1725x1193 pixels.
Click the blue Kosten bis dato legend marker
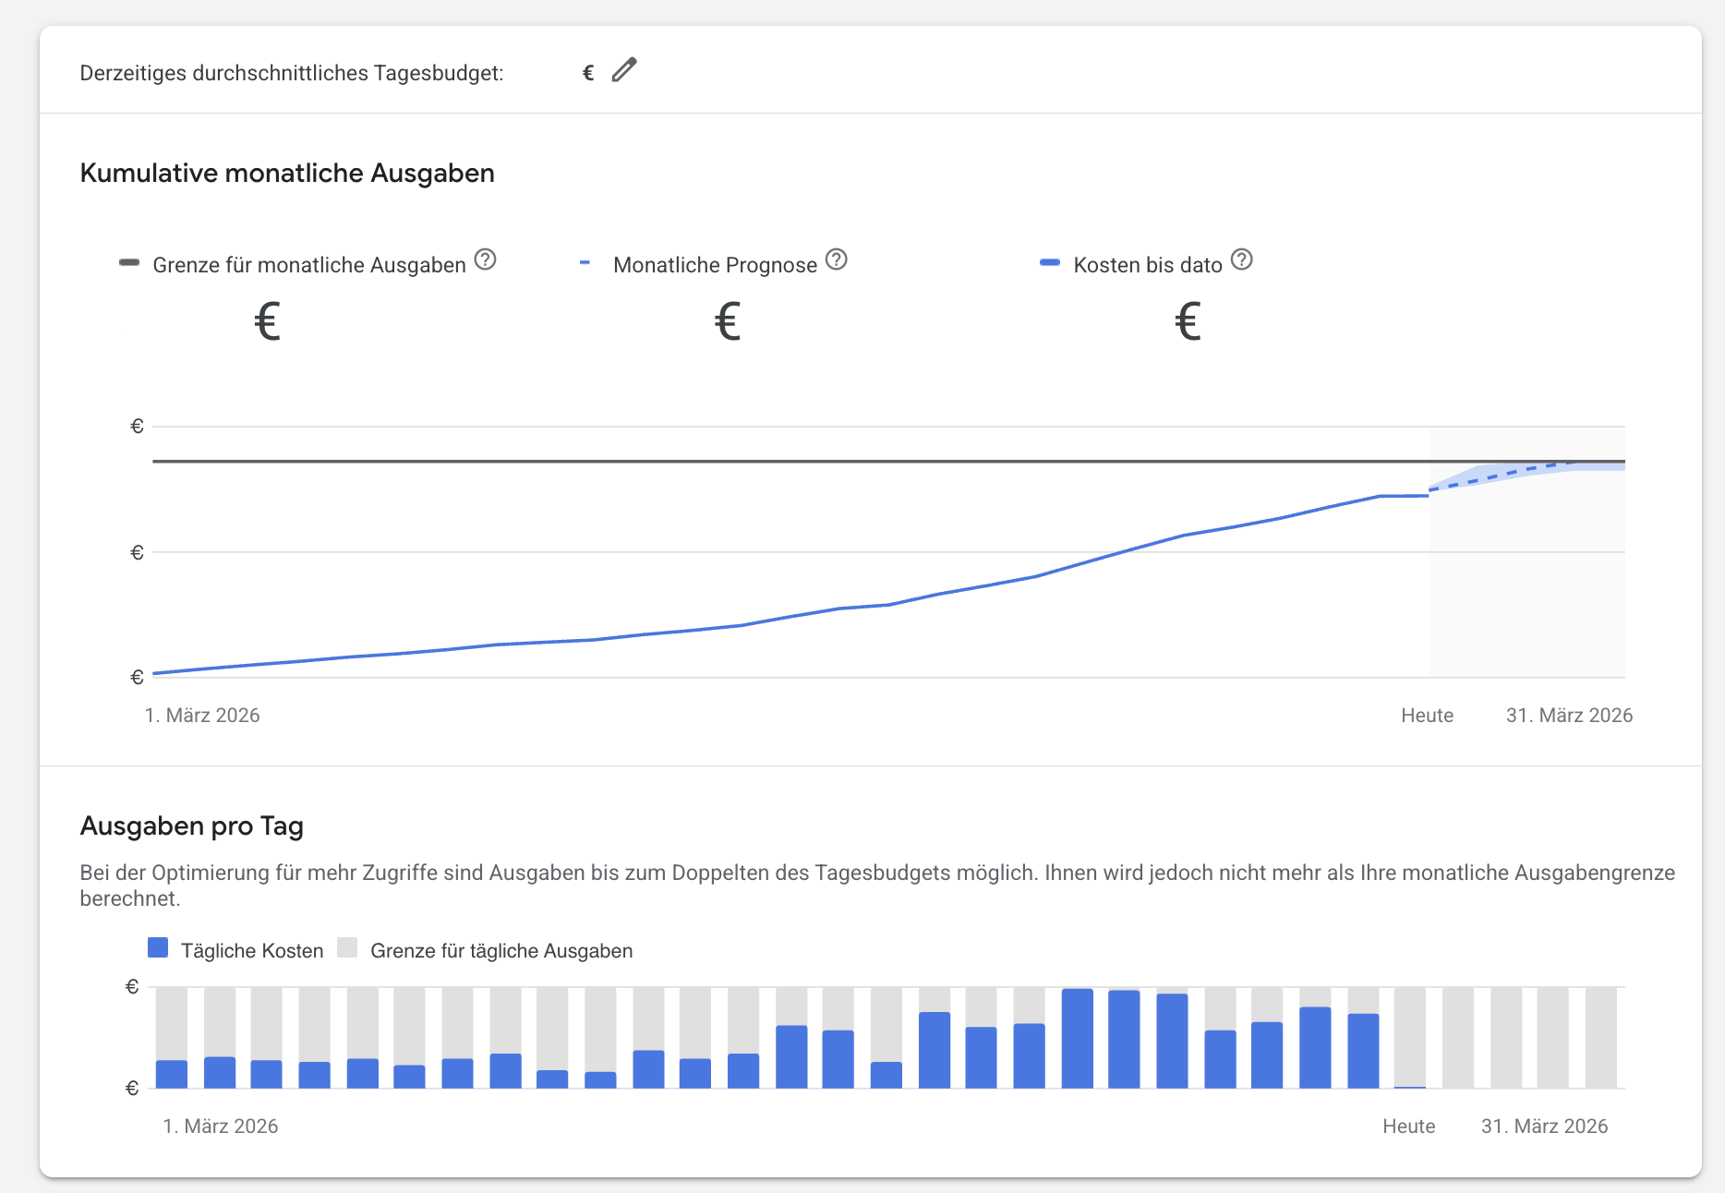[1050, 263]
